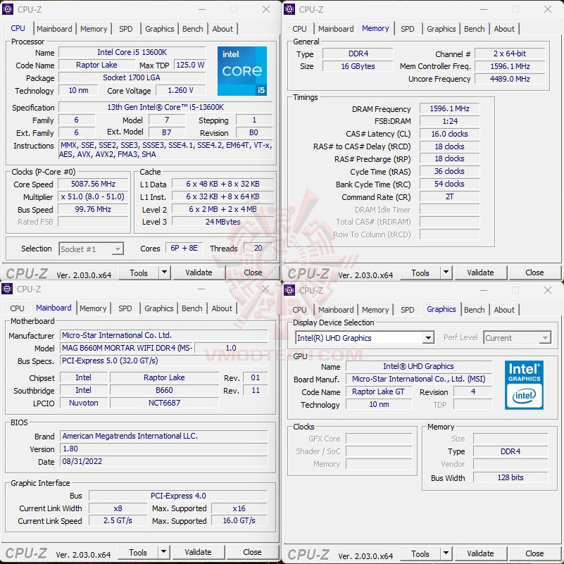Switch to SPD tab in the Memory window
This screenshot has width=564, height=564.
pos(407,29)
